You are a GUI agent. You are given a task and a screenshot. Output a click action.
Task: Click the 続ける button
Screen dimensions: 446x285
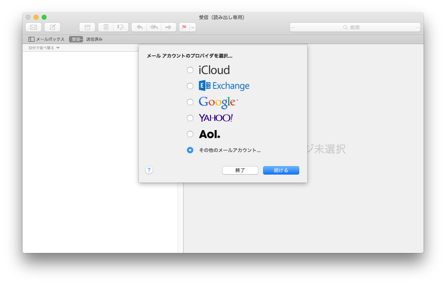click(281, 170)
